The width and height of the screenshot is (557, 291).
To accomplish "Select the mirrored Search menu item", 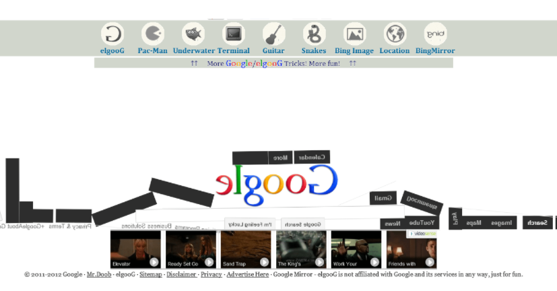I will tap(537, 223).
